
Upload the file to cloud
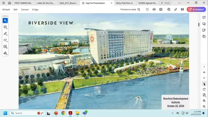pos(154,9)
